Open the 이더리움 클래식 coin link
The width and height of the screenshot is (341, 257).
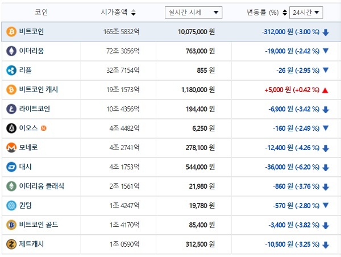(41, 186)
